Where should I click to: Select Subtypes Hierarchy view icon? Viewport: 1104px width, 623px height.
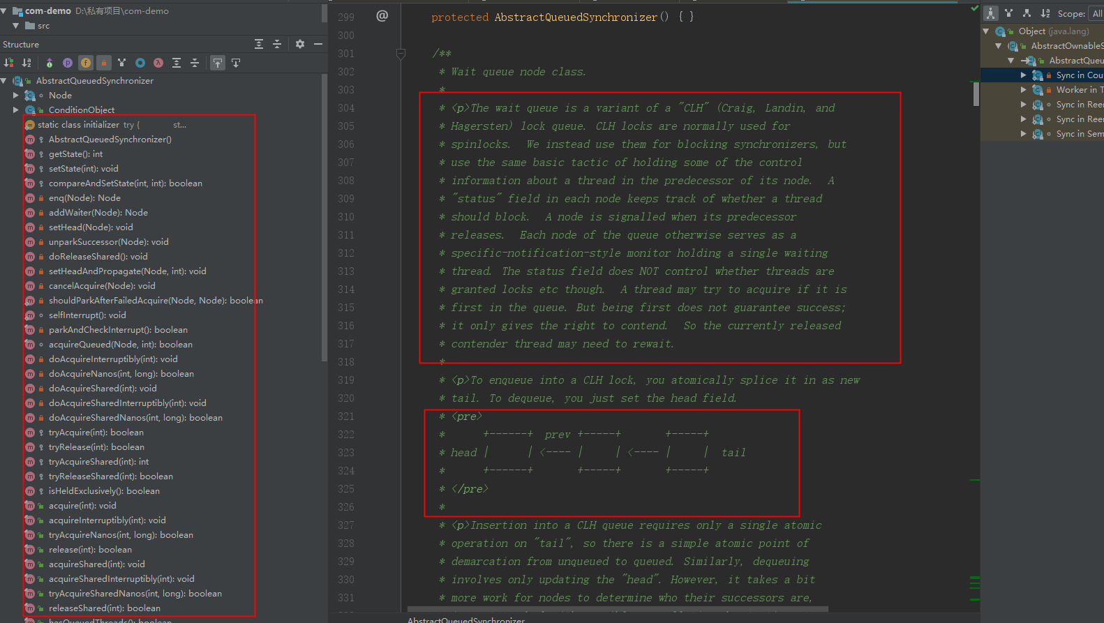click(x=1027, y=13)
